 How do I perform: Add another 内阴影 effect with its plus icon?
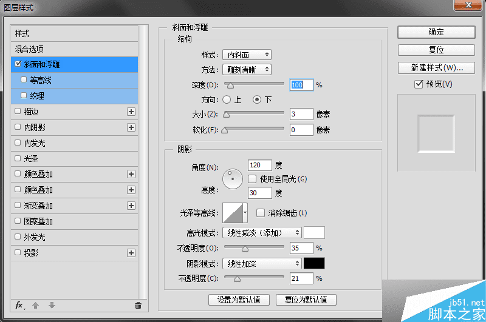(x=131, y=127)
